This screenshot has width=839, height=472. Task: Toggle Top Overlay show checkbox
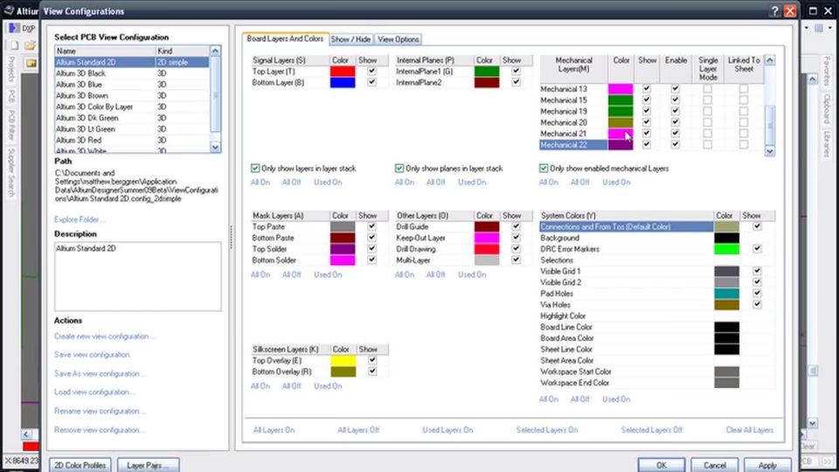coord(372,359)
